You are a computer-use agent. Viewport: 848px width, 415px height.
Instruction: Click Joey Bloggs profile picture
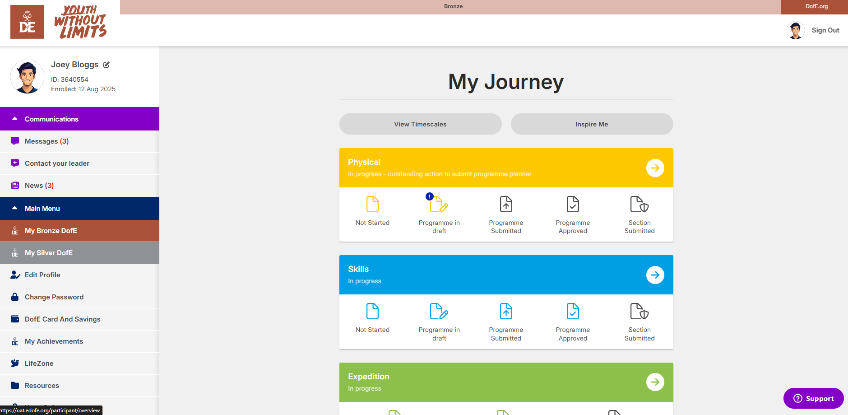pos(27,77)
